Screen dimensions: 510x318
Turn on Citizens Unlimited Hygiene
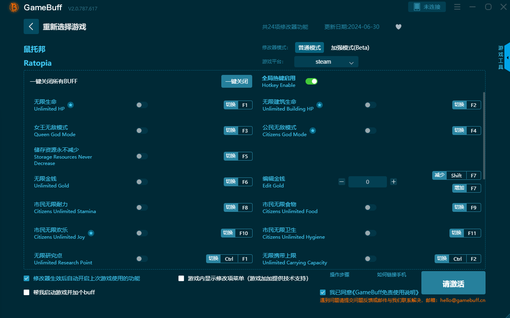[x=370, y=233]
